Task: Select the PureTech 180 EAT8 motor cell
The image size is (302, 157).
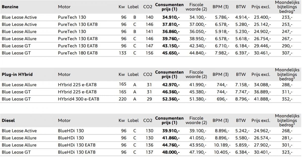Action: coord(78,53)
